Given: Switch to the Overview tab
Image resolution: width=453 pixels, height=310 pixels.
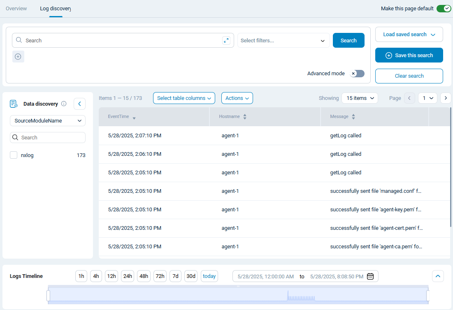Looking at the screenshot, I should 16,8.
